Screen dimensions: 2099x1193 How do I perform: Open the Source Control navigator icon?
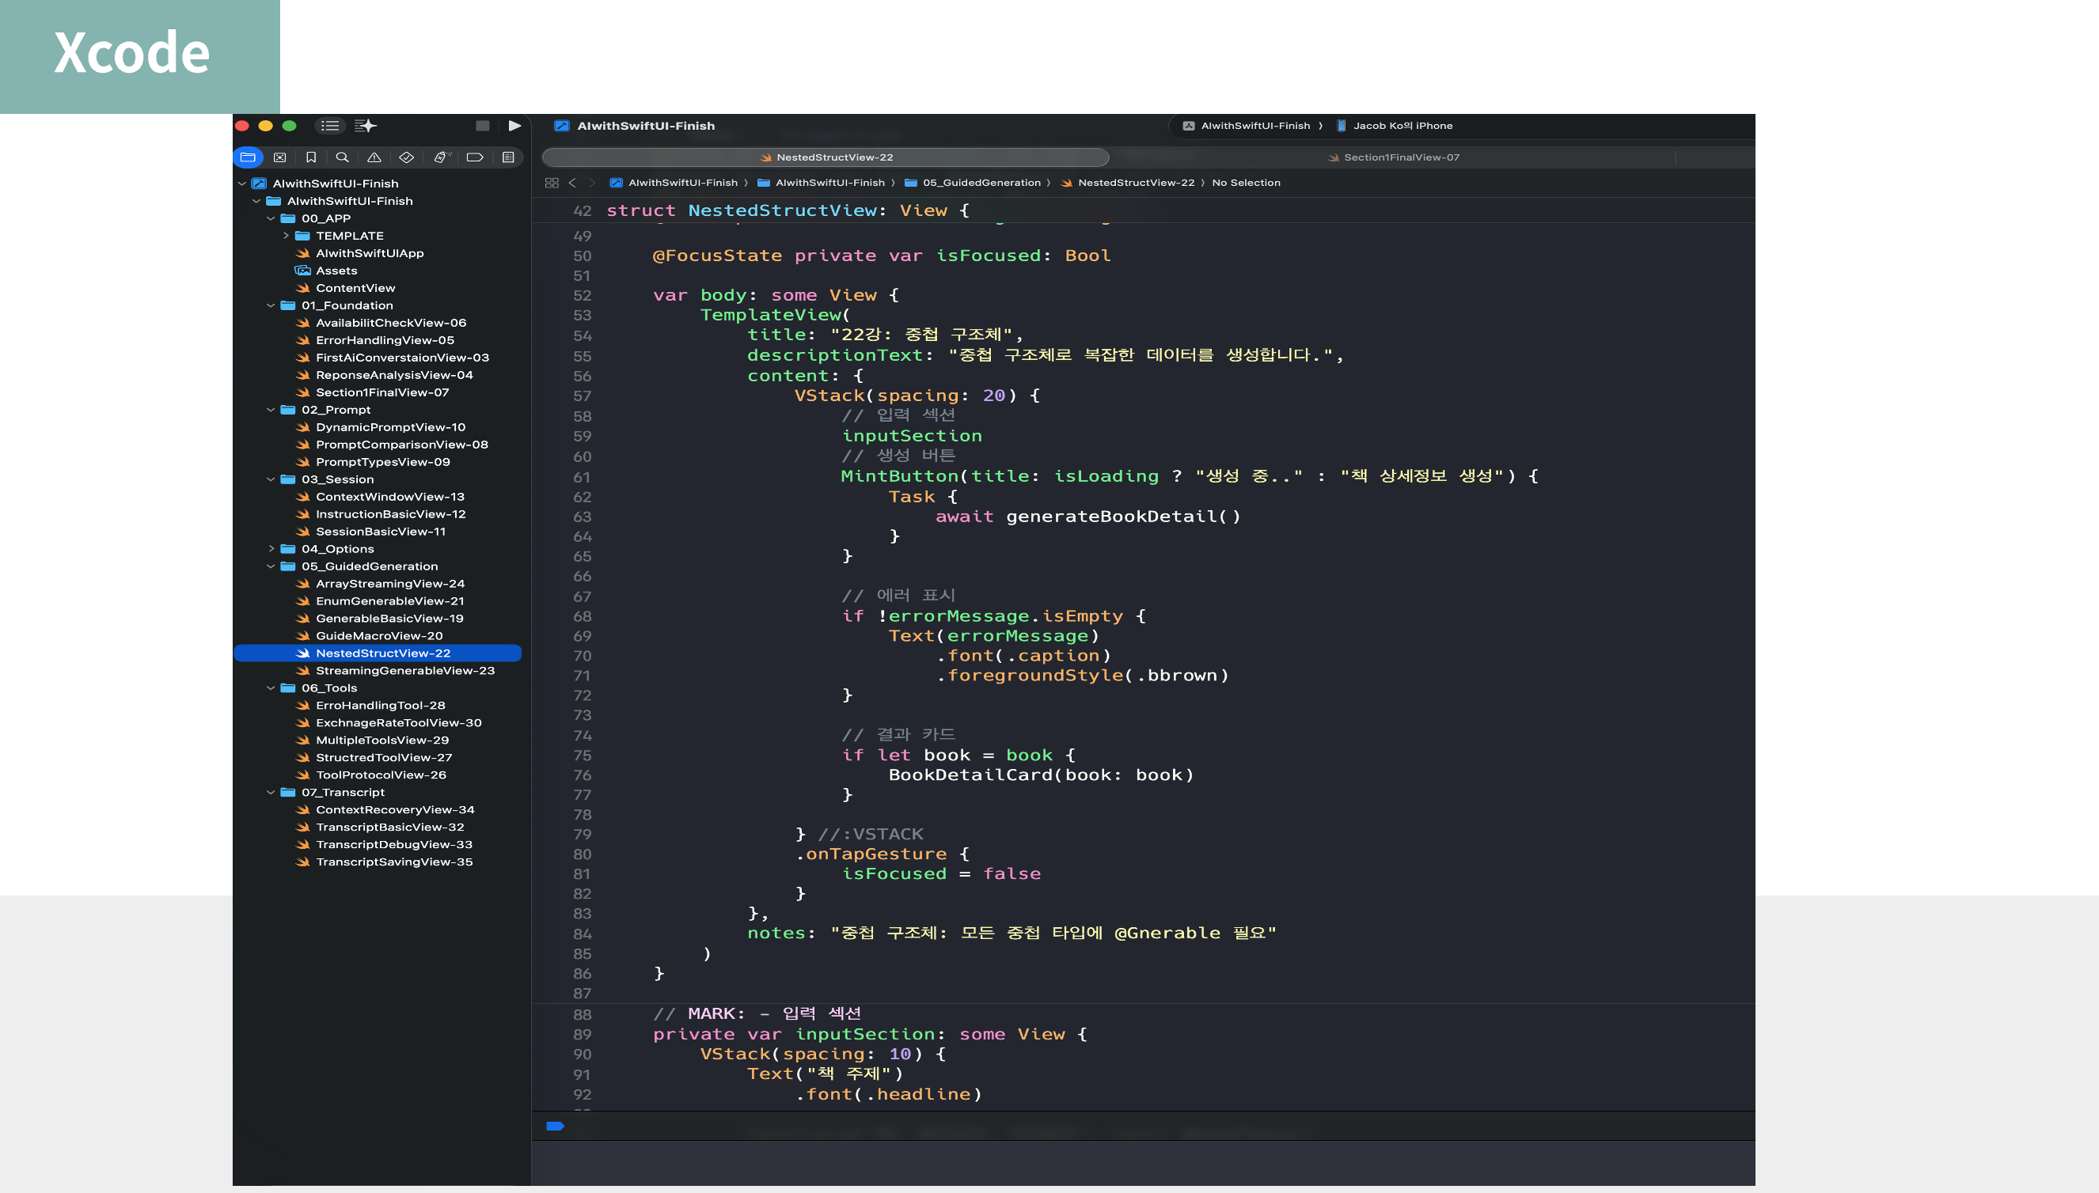click(x=279, y=157)
